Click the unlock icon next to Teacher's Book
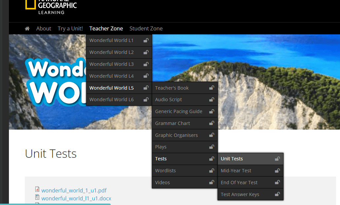The height and width of the screenshot is (205, 340). point(212,88)
